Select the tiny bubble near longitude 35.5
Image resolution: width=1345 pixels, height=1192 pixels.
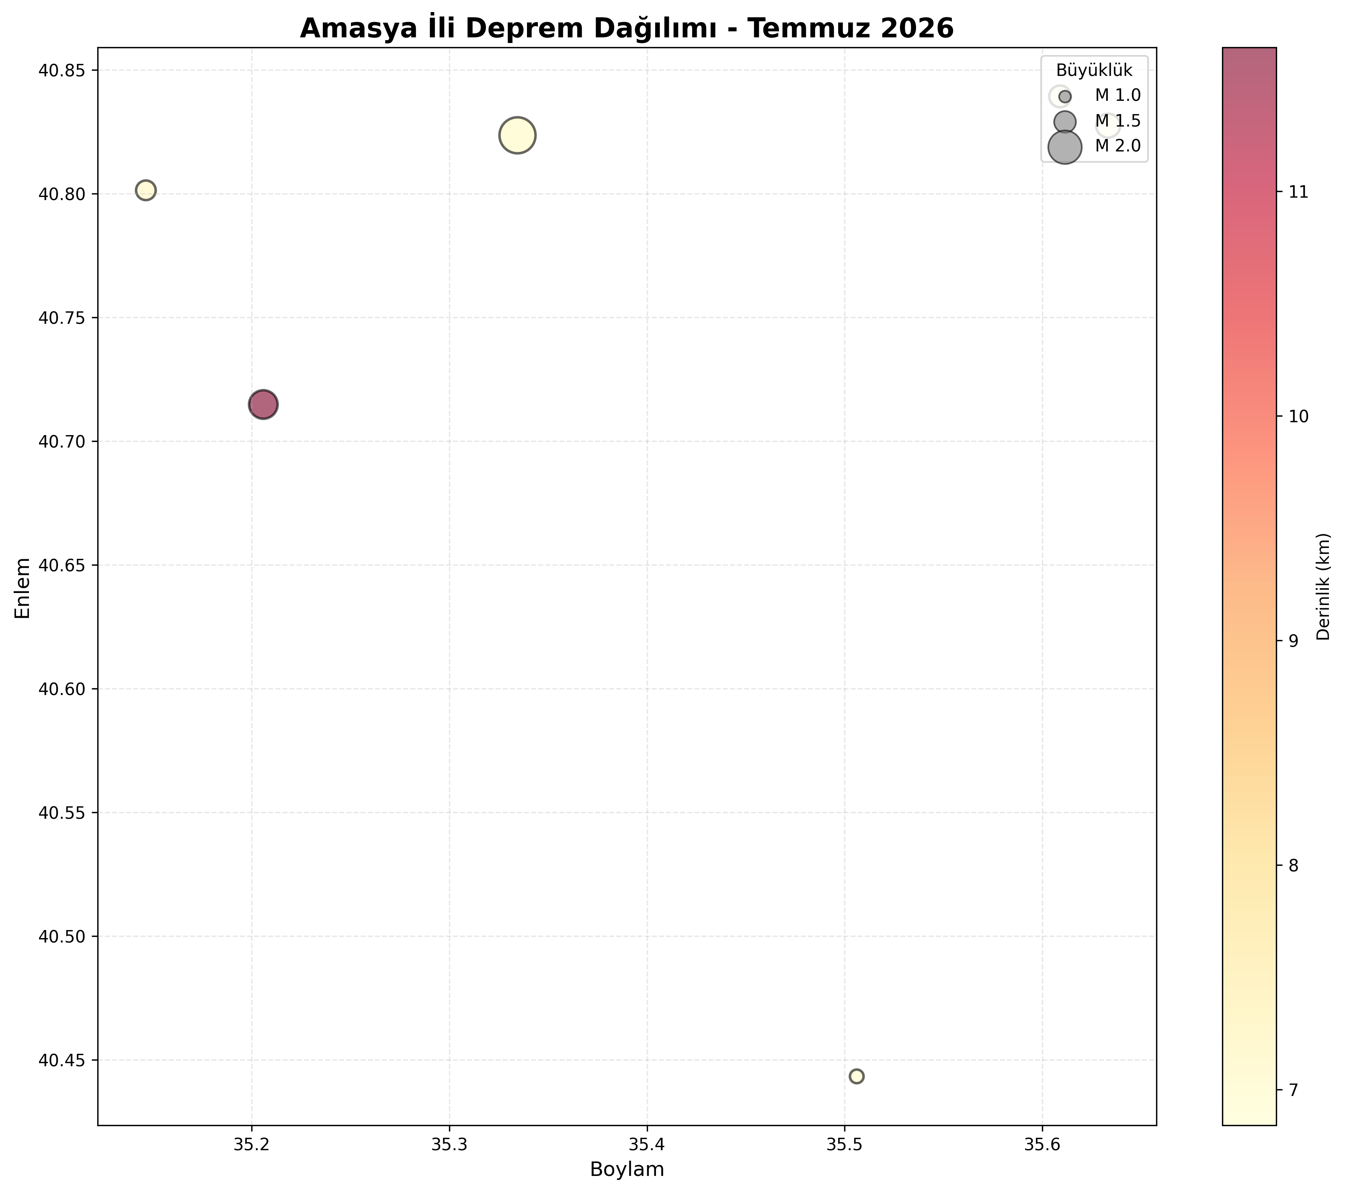857,1076
